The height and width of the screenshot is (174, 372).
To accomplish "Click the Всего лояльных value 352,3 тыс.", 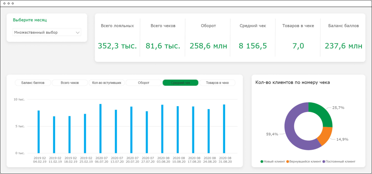I will pos(117,46).
